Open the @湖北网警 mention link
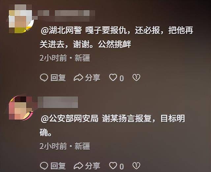 pyautogui.click(x=61, y=30)
